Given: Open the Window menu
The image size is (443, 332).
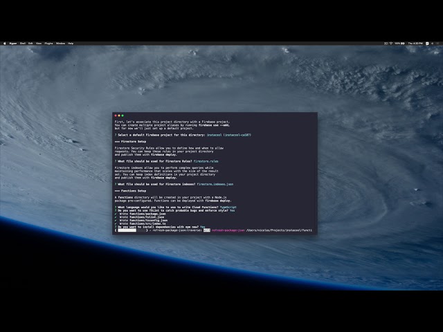Looking at the screenshot, I should (60, 44).
